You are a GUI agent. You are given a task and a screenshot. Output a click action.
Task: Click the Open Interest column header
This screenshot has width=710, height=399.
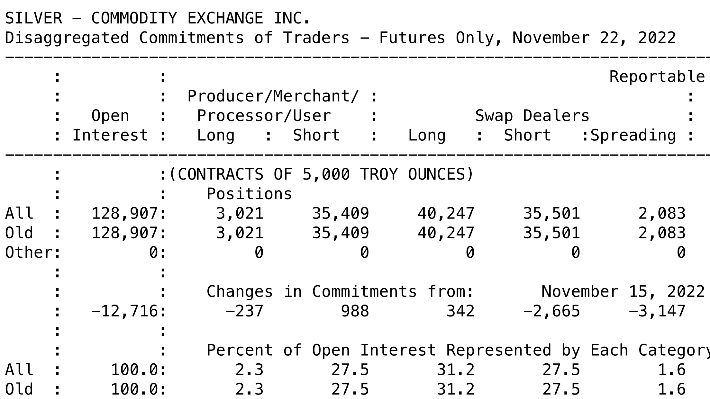point(110,126)
